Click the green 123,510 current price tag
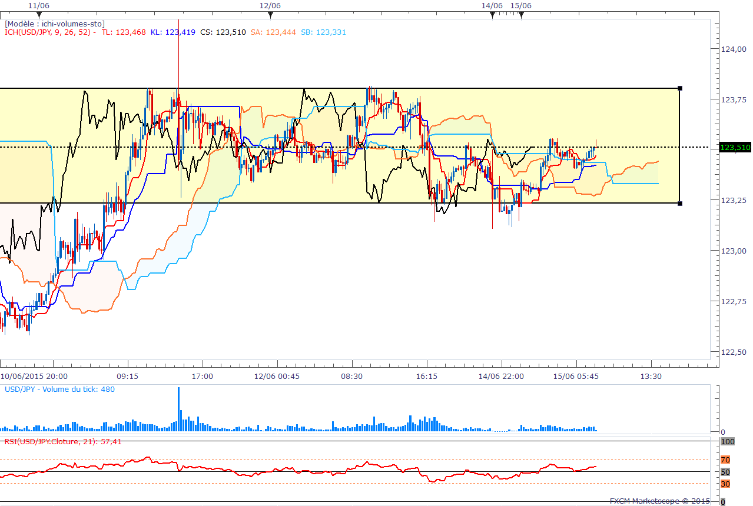The height and width of the screenshot is (506, 753). point(734,147)
